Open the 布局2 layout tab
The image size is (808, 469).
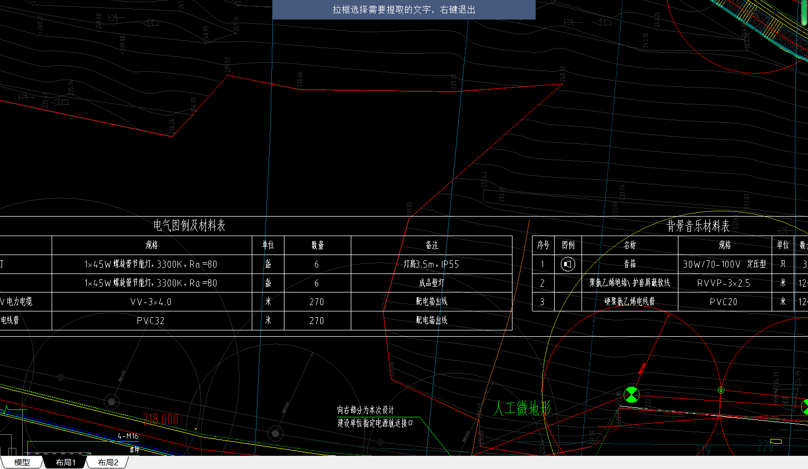pyautogui.click(x=108, y=462)
